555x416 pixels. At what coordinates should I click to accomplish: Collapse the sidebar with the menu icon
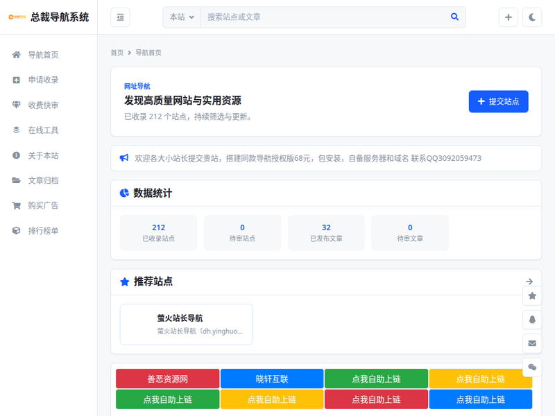tap(120, 17)
